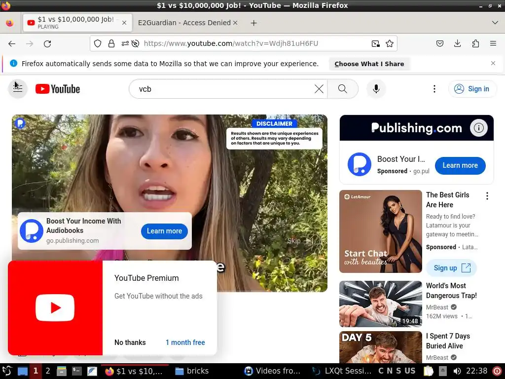The width and height of the screenshot is (505, 379).
Task: Open YouTube settings three-dot menu
Action: click(434, 89)
